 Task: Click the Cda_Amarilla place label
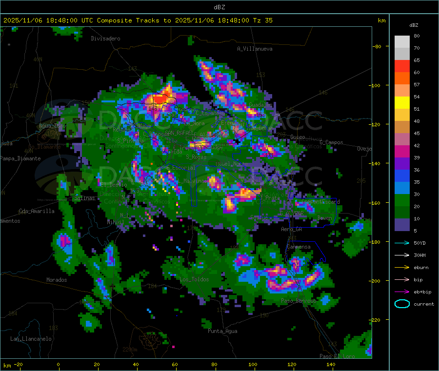point(37,211)
